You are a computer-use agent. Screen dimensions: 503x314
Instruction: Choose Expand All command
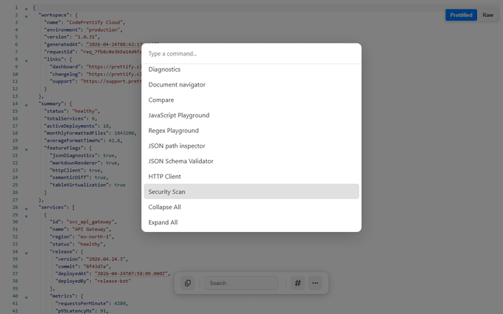coord(251,222)
